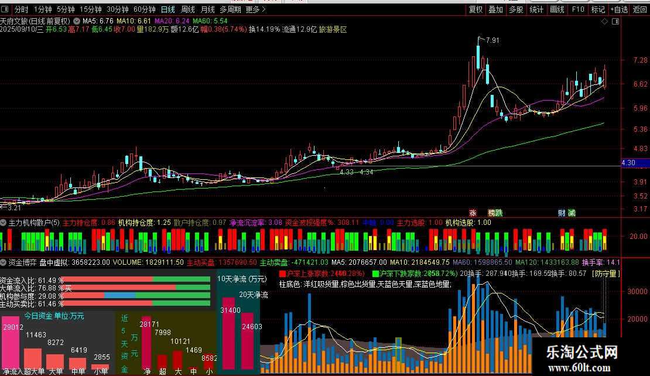Click the 3.21 low price label
The height and width of the screenshot is (376, 650).
[x=13, y=207]
